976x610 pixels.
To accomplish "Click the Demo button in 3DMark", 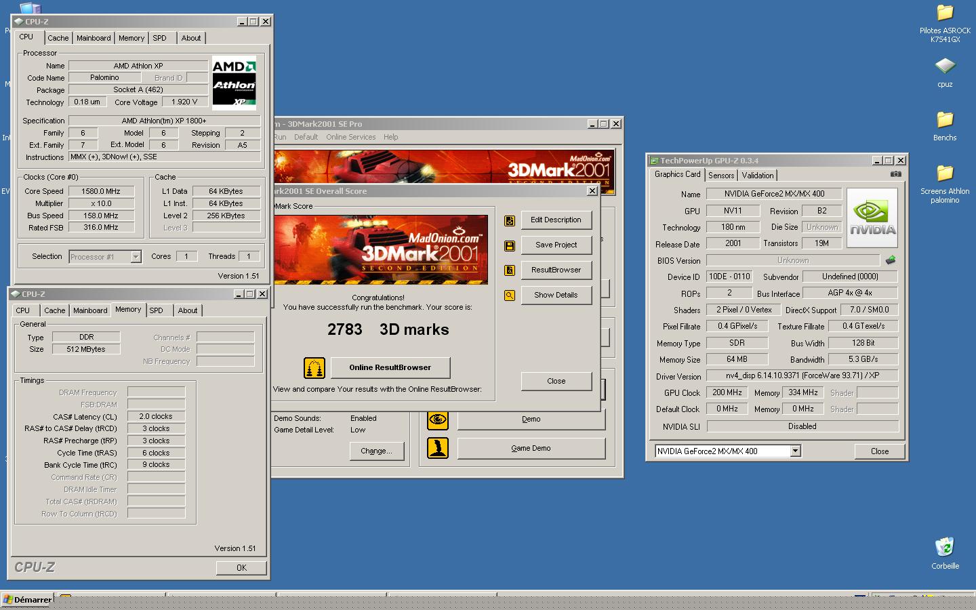I will coord(531,420).
